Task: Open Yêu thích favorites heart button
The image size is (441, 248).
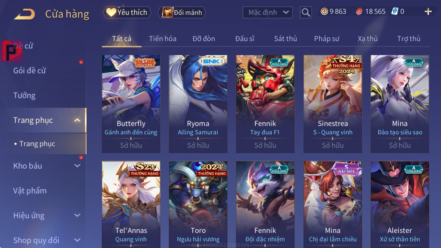Action: coord(127,12)
